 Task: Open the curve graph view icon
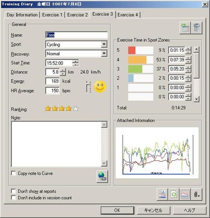(x=185, y=194)
